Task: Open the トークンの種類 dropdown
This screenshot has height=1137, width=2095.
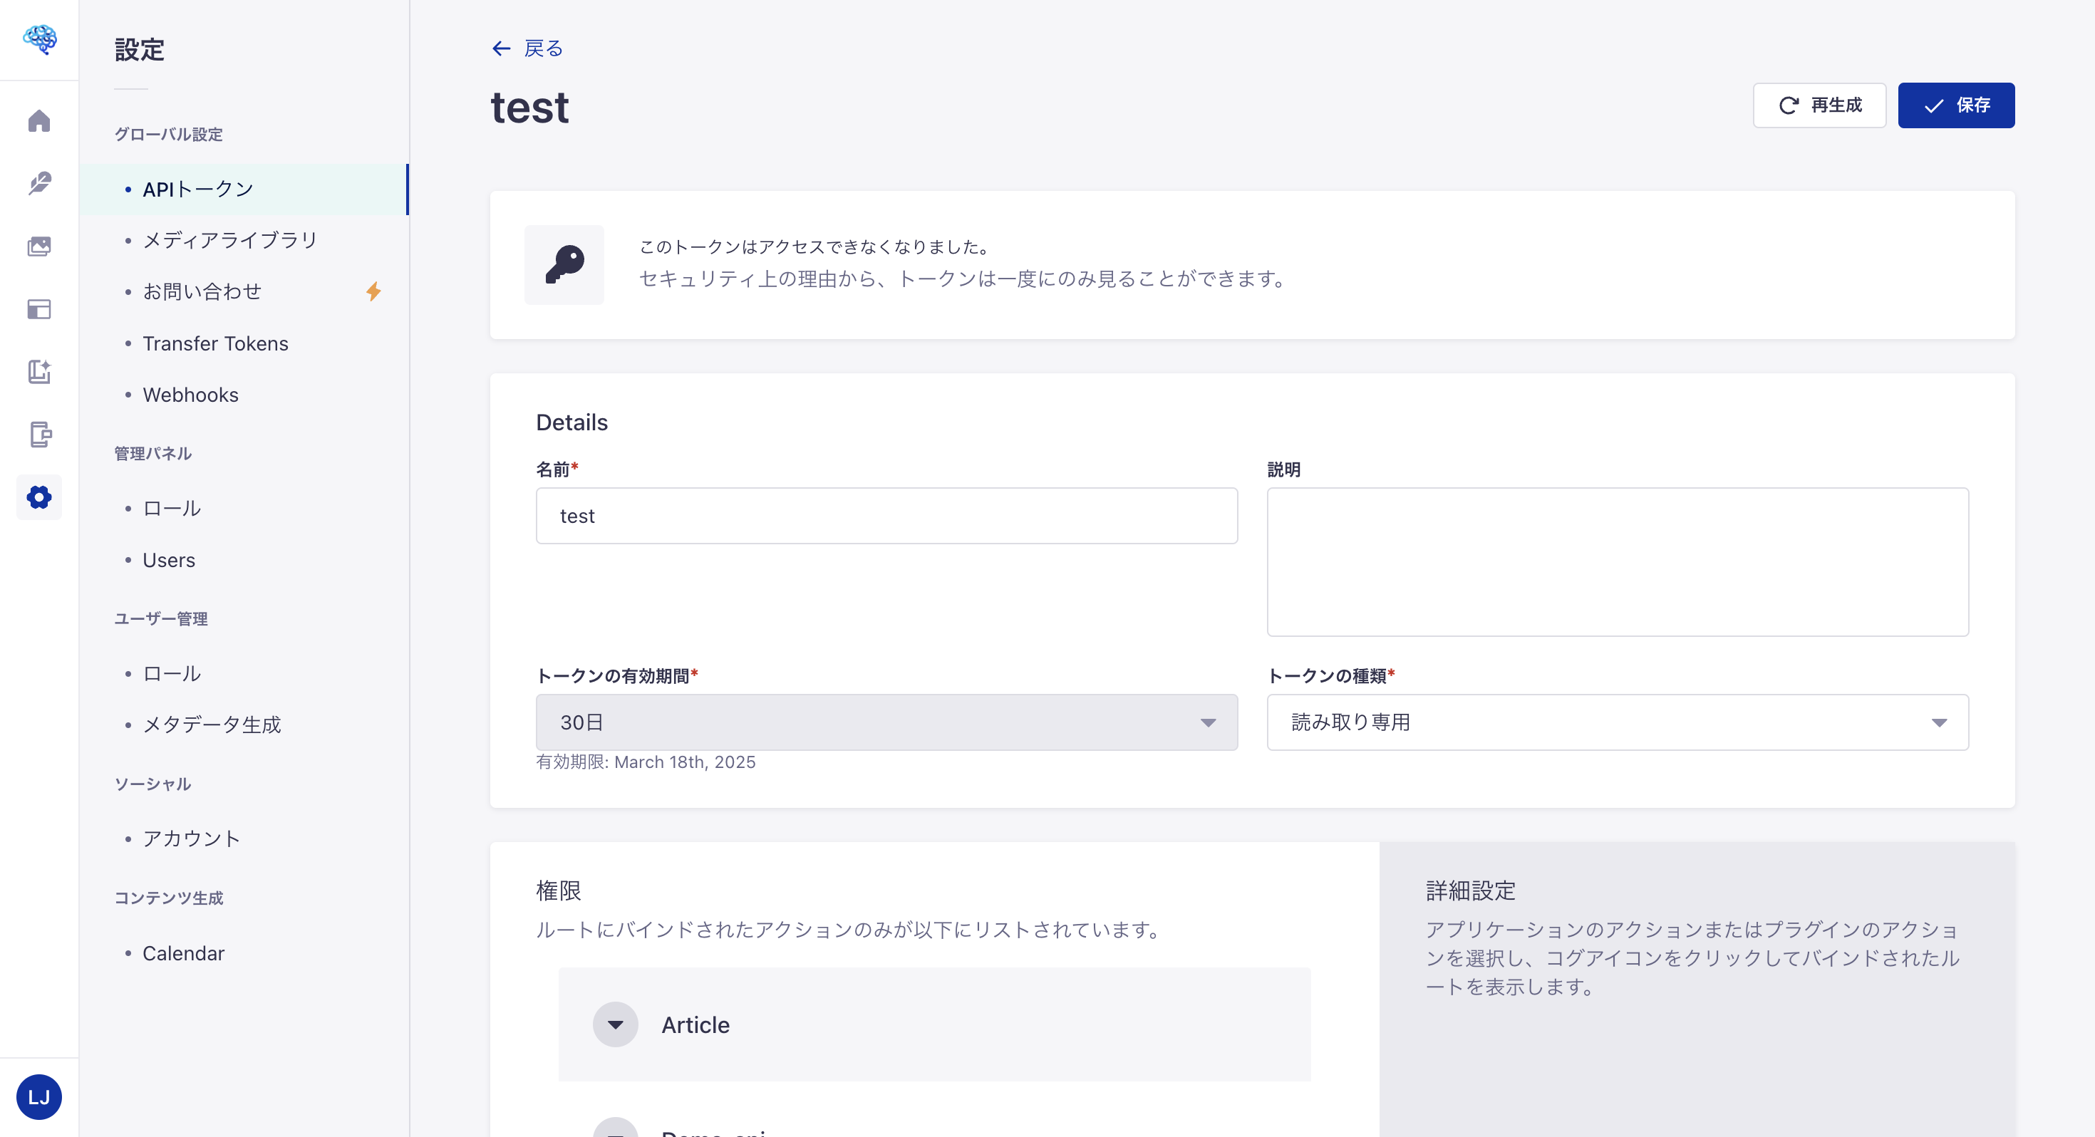Action: pyautogui.click(x=1617, y=722)
